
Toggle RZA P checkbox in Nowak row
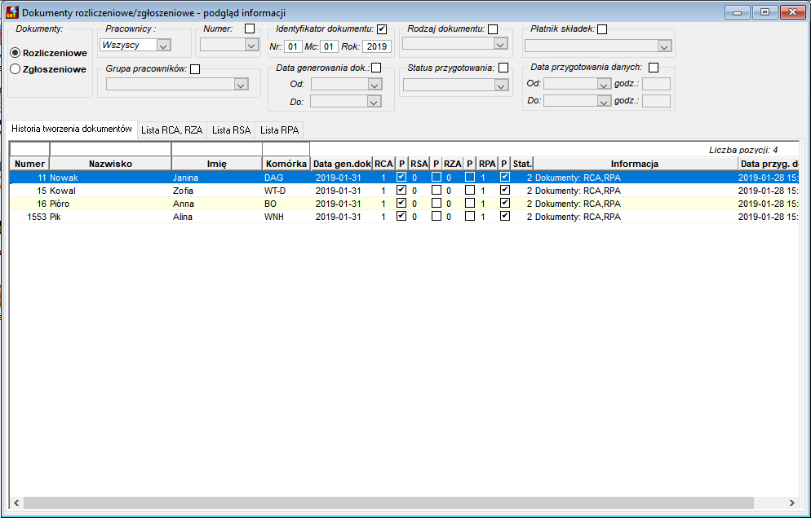(470, 177)
